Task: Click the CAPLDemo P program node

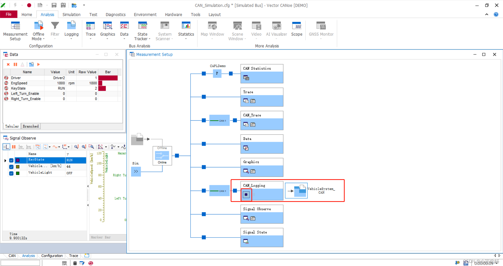Action: [217, 73]
